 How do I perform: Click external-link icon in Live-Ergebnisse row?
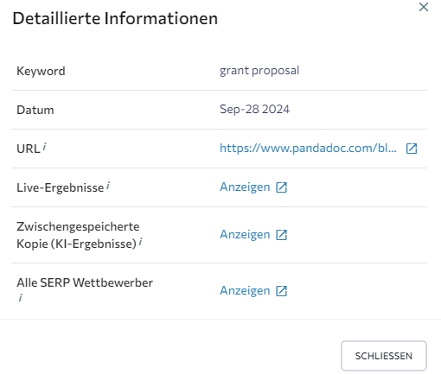pos(282,187)
